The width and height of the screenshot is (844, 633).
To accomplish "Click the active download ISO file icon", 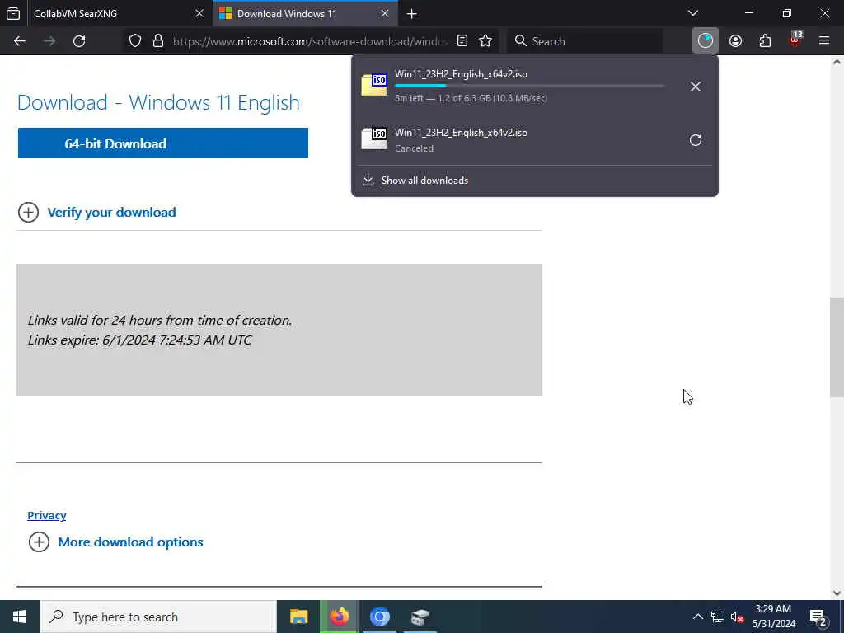I will (x=374, y=85).
